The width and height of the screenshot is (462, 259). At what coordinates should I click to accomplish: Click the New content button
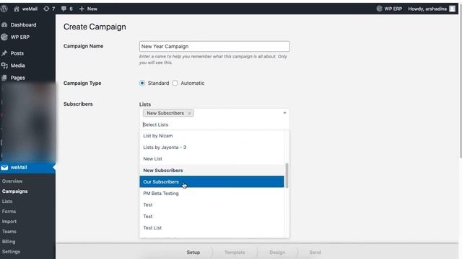tap(88, 9)
